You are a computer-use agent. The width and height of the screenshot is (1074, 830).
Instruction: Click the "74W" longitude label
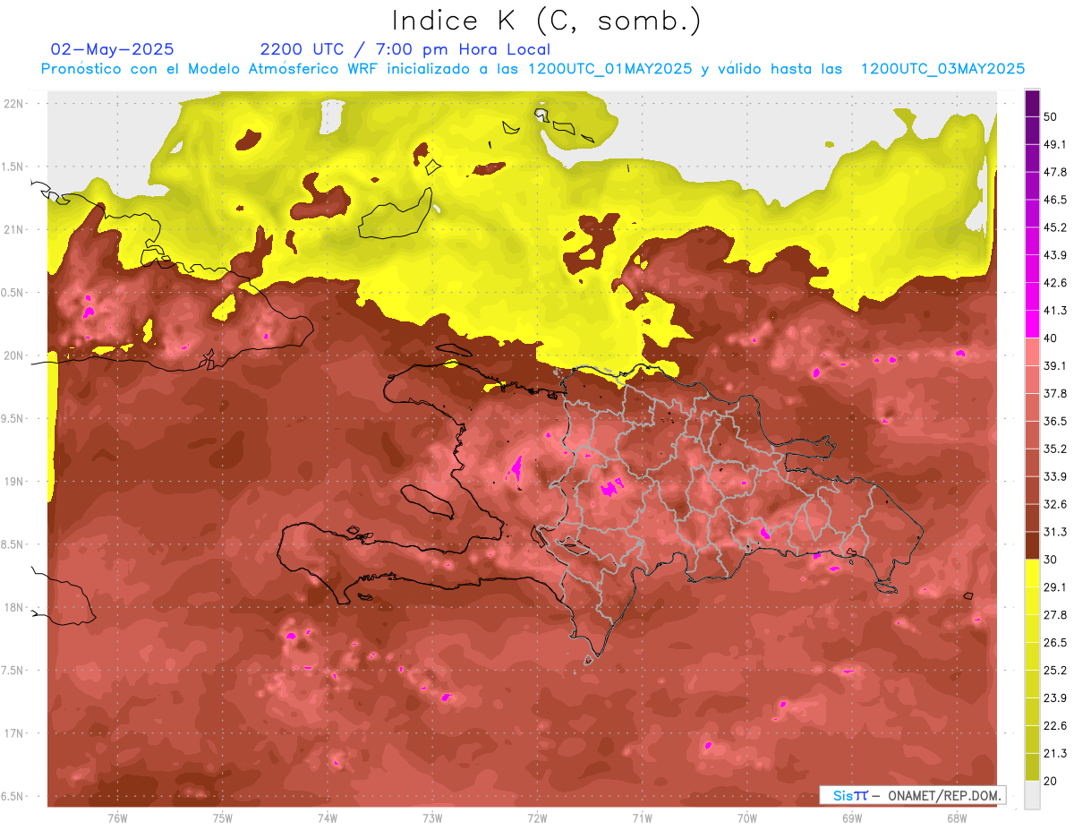(328, 818)
